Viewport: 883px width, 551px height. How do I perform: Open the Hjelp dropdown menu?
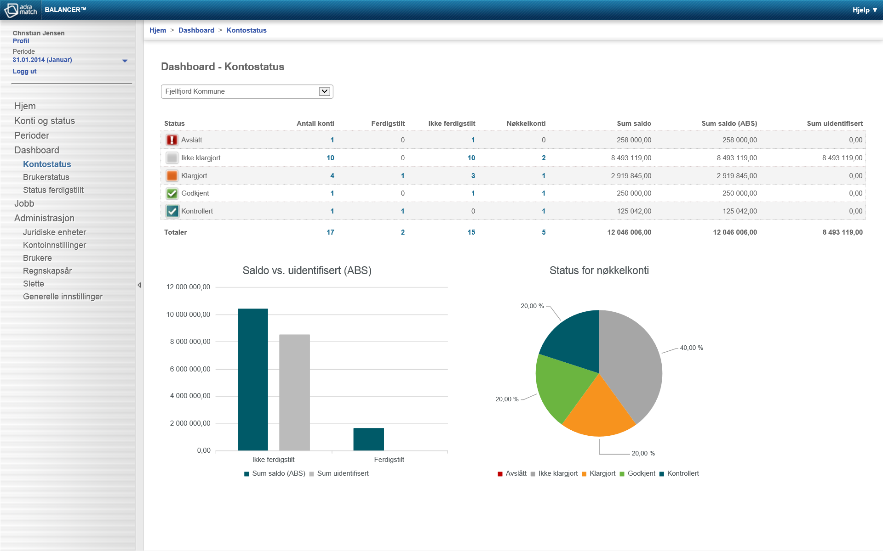[x=865, y=10]
